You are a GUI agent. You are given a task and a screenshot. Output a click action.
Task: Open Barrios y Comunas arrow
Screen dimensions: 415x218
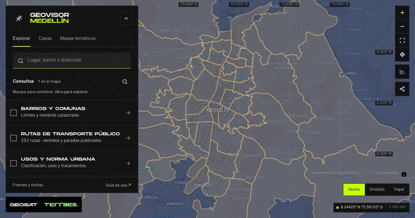click(128, 113)
